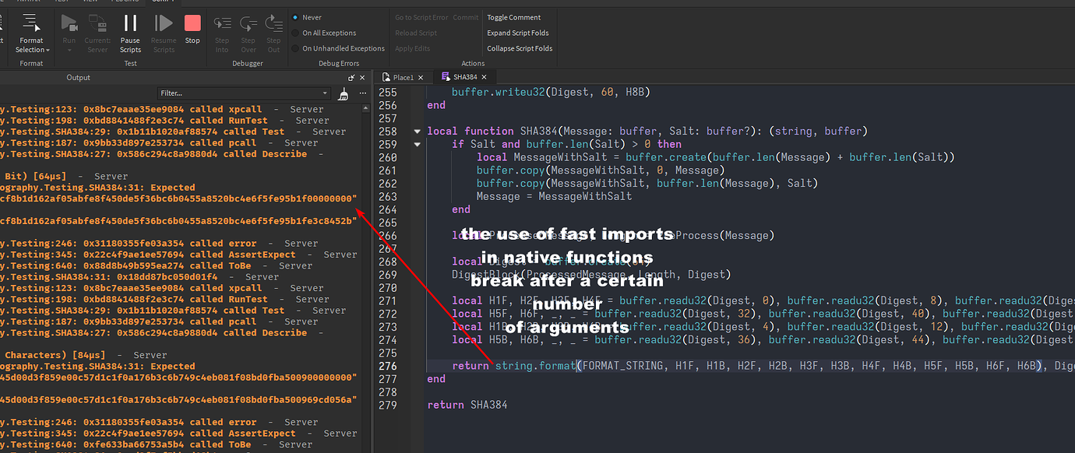Switch to the Place1 tab

pyautogui.click(x=402, y=77)
